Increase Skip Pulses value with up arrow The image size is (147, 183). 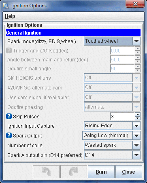138,115
